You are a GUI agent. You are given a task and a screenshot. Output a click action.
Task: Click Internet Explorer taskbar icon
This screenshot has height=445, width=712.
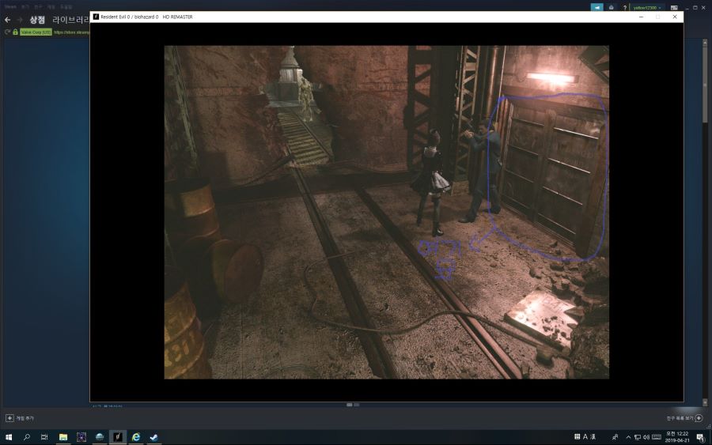pyautogui.click(x=136, y=437)
